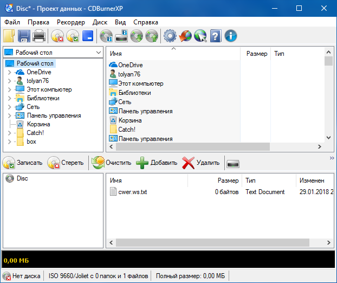
Task: Open settings with the gear icon
Action: pos(170,36)
